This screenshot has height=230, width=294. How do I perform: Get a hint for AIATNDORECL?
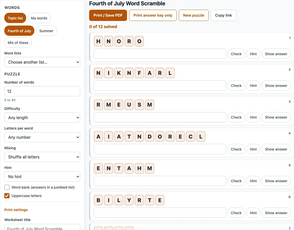(x=253, y=149)
